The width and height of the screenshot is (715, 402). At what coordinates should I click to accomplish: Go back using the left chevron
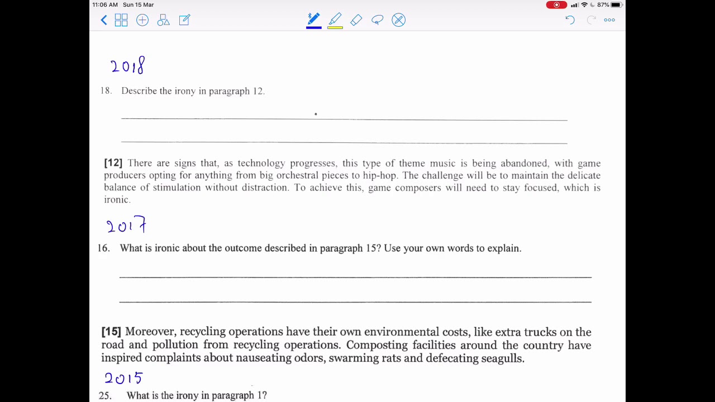(104, 20)
